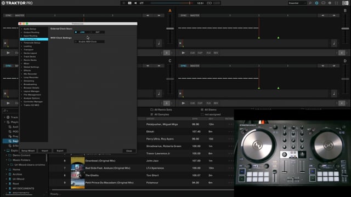Open the search magnifier in the header

point(310,3)
